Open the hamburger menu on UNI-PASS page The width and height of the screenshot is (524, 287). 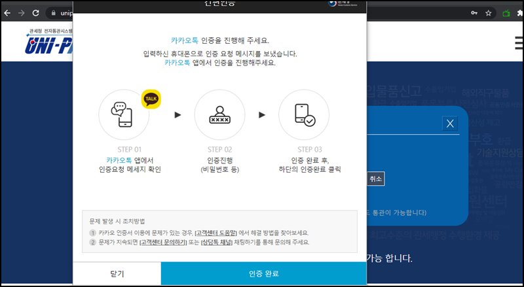(519, 42)
